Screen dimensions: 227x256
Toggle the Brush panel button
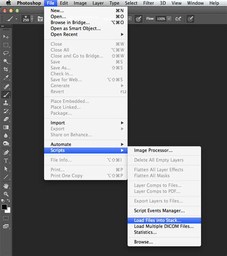[x=40, y=19]
